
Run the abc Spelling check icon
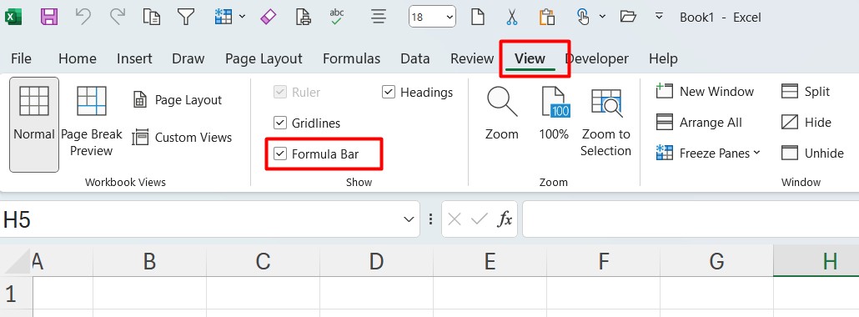coord(337,17)
